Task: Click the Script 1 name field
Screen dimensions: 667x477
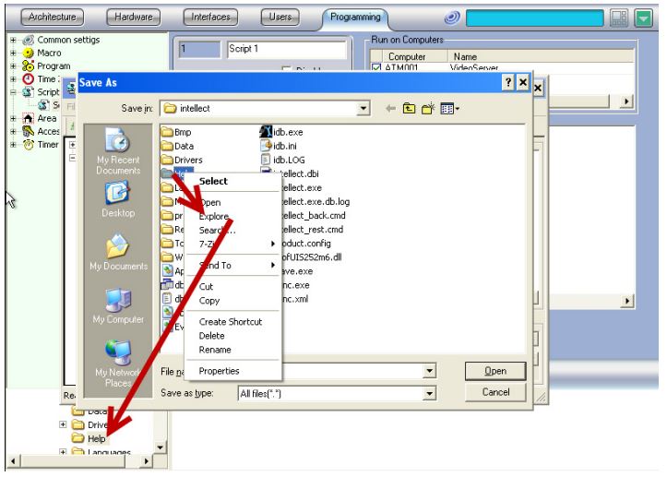Action: [x=284, y=47]
